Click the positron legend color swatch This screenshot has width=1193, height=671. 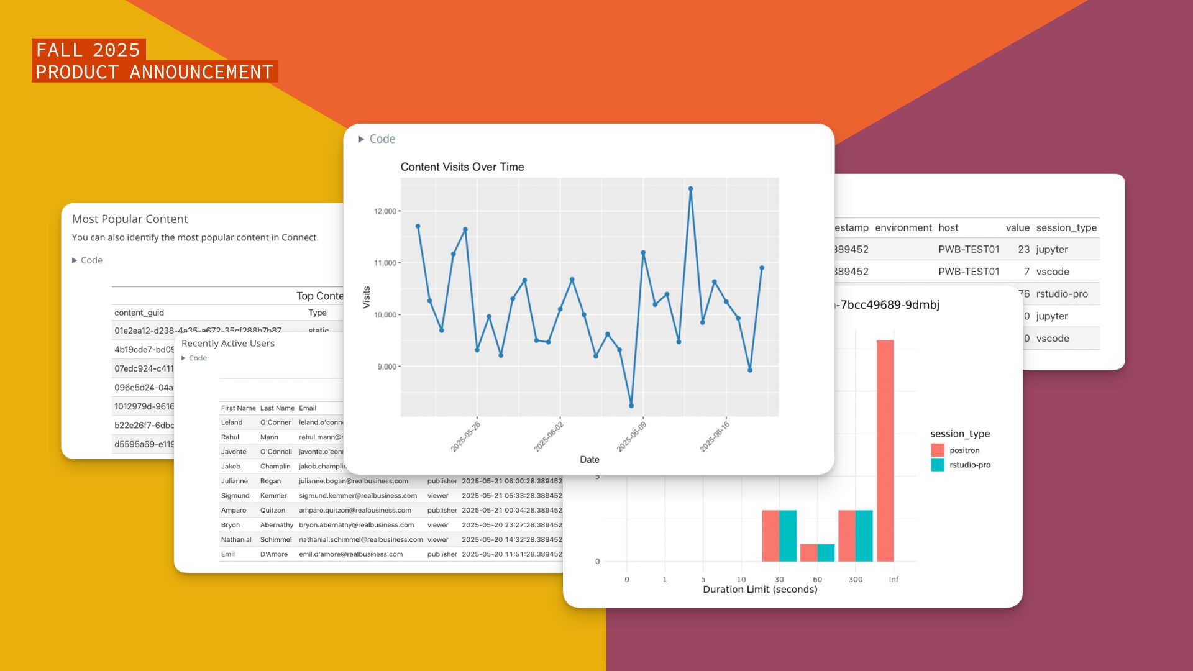tap(938, 450)
